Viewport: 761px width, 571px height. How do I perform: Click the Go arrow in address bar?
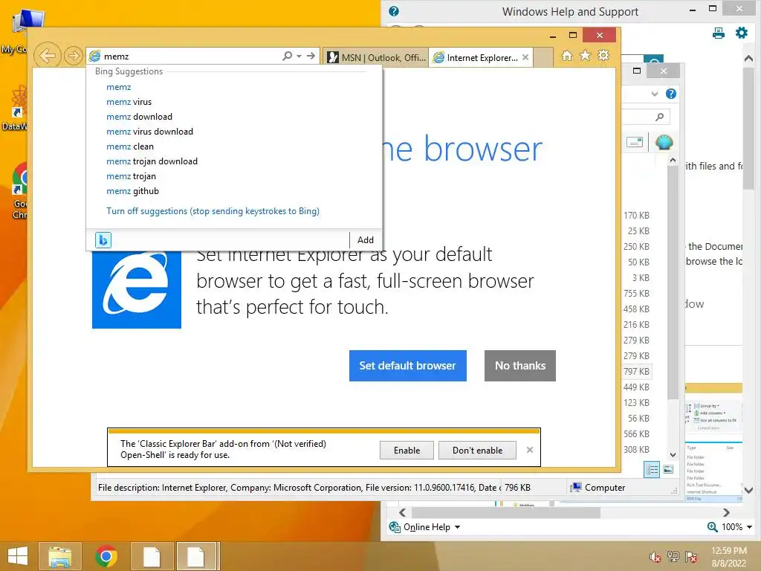point(311,56)
